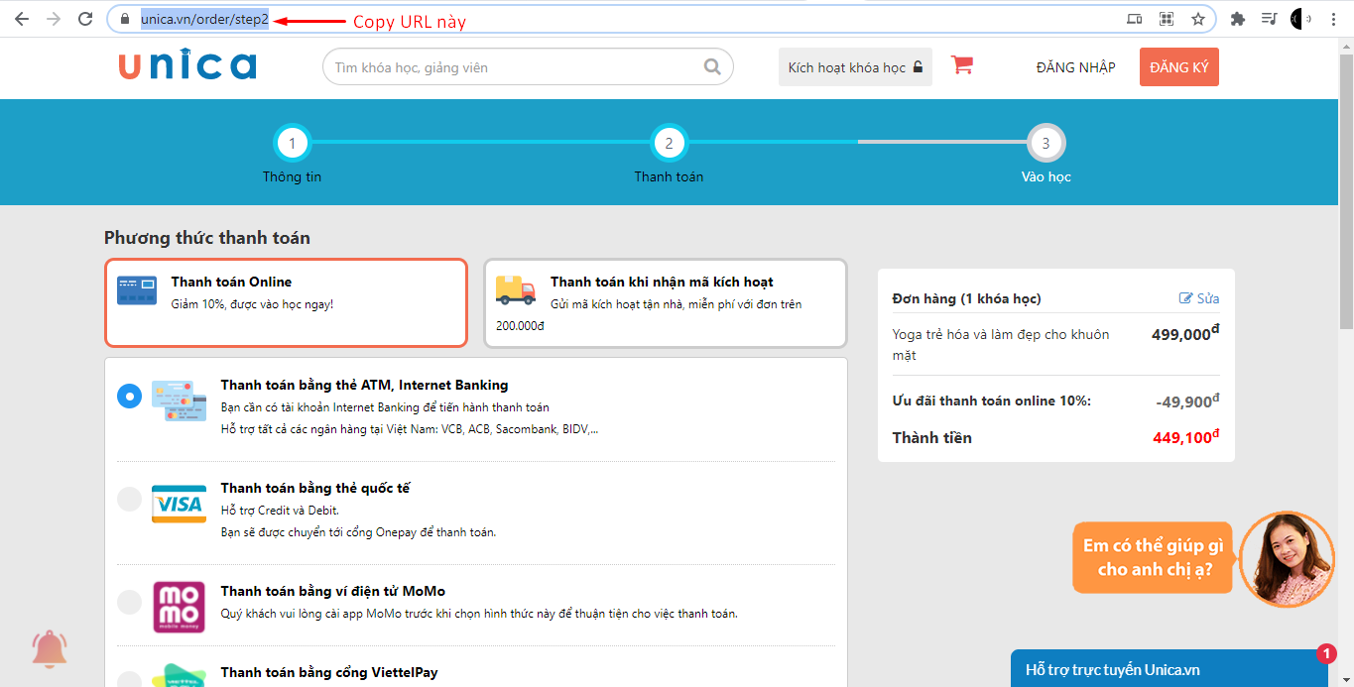Select the ATM, Internet Banking radio button
The height and width of the screenshot is (687, 1354).
click(129, 397)
